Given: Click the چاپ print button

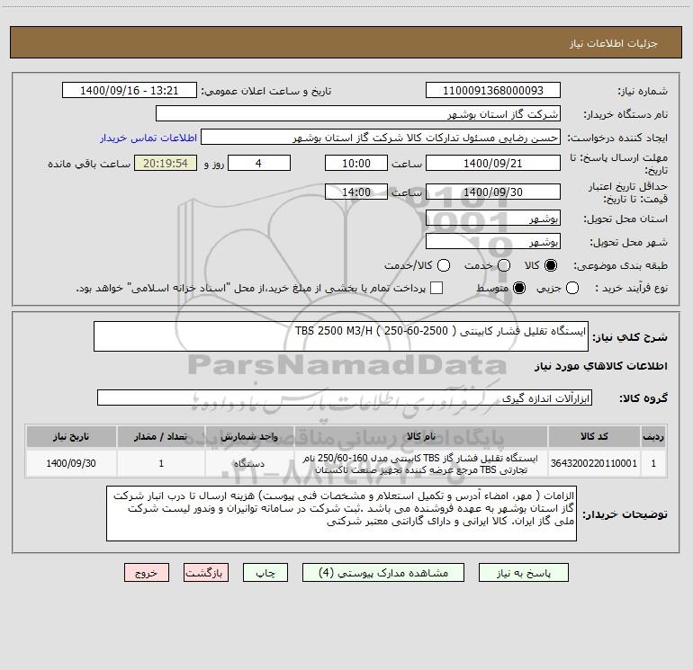Looking at the screenshot, I should 265,573.
